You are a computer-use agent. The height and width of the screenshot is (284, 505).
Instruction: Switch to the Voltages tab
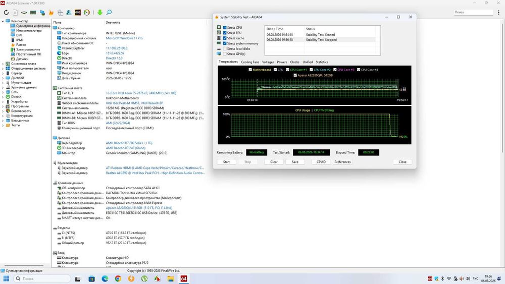click(268, 62)
